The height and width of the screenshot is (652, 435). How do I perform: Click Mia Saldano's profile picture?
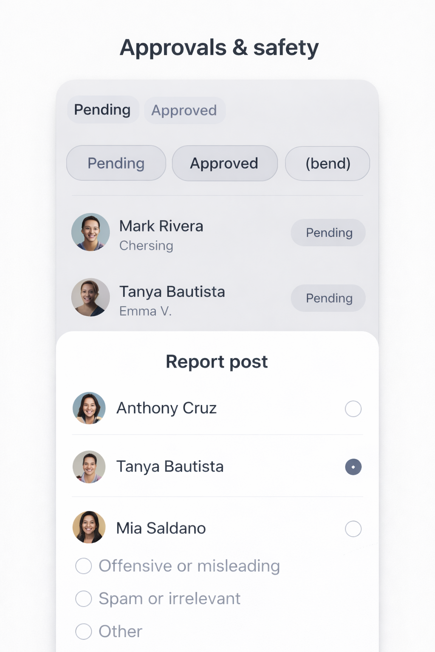click(89, 527)
